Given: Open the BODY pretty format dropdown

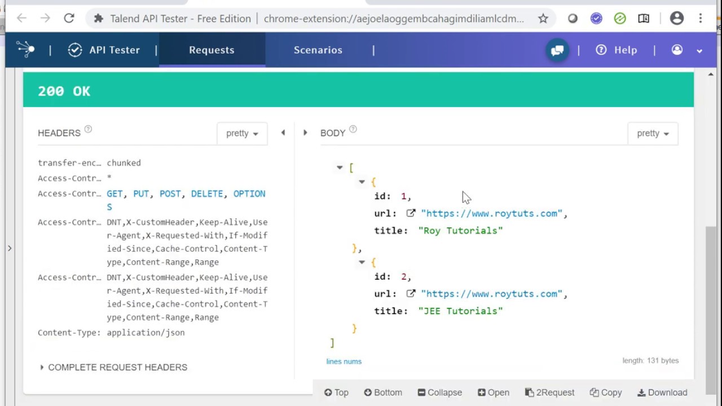Looking at the screenshot, I should click(653, 134).
